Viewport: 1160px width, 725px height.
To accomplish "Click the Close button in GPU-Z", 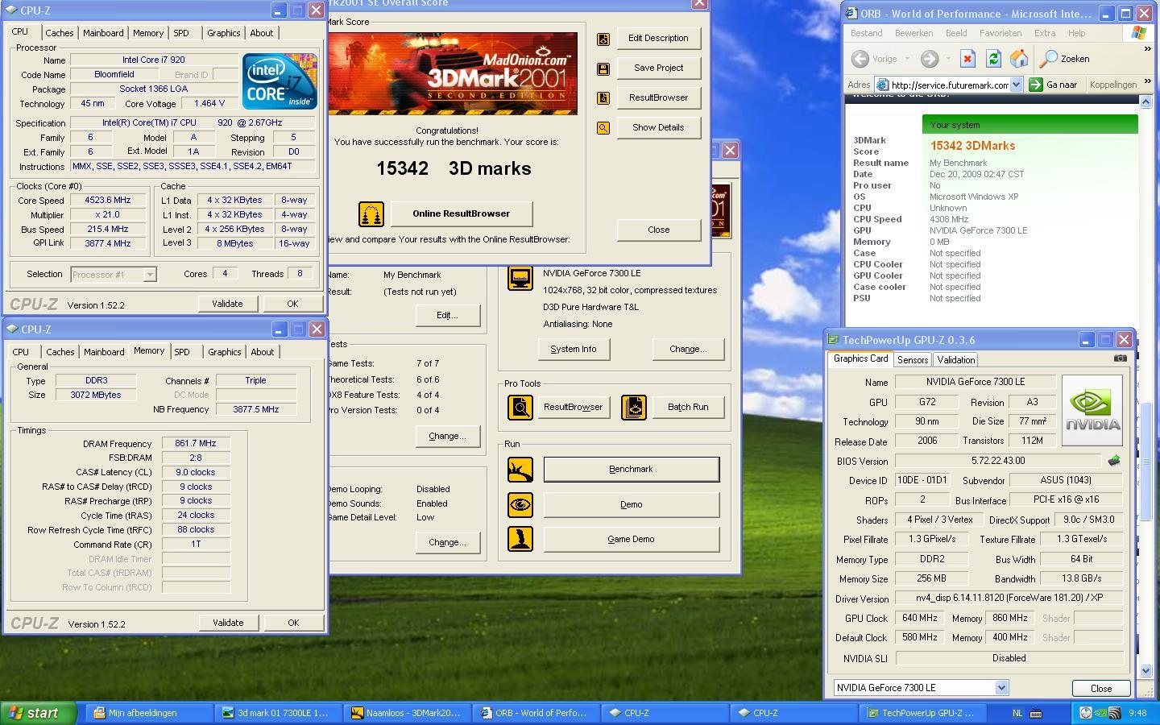I will pos(1101,688).
